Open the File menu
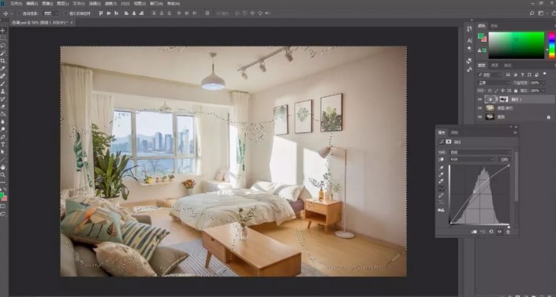The height and width of the screenshot is (297, 556). tap(17, 3)
